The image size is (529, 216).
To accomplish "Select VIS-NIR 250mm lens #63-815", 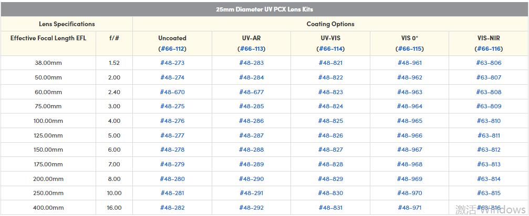I will [x=489, y=193].
